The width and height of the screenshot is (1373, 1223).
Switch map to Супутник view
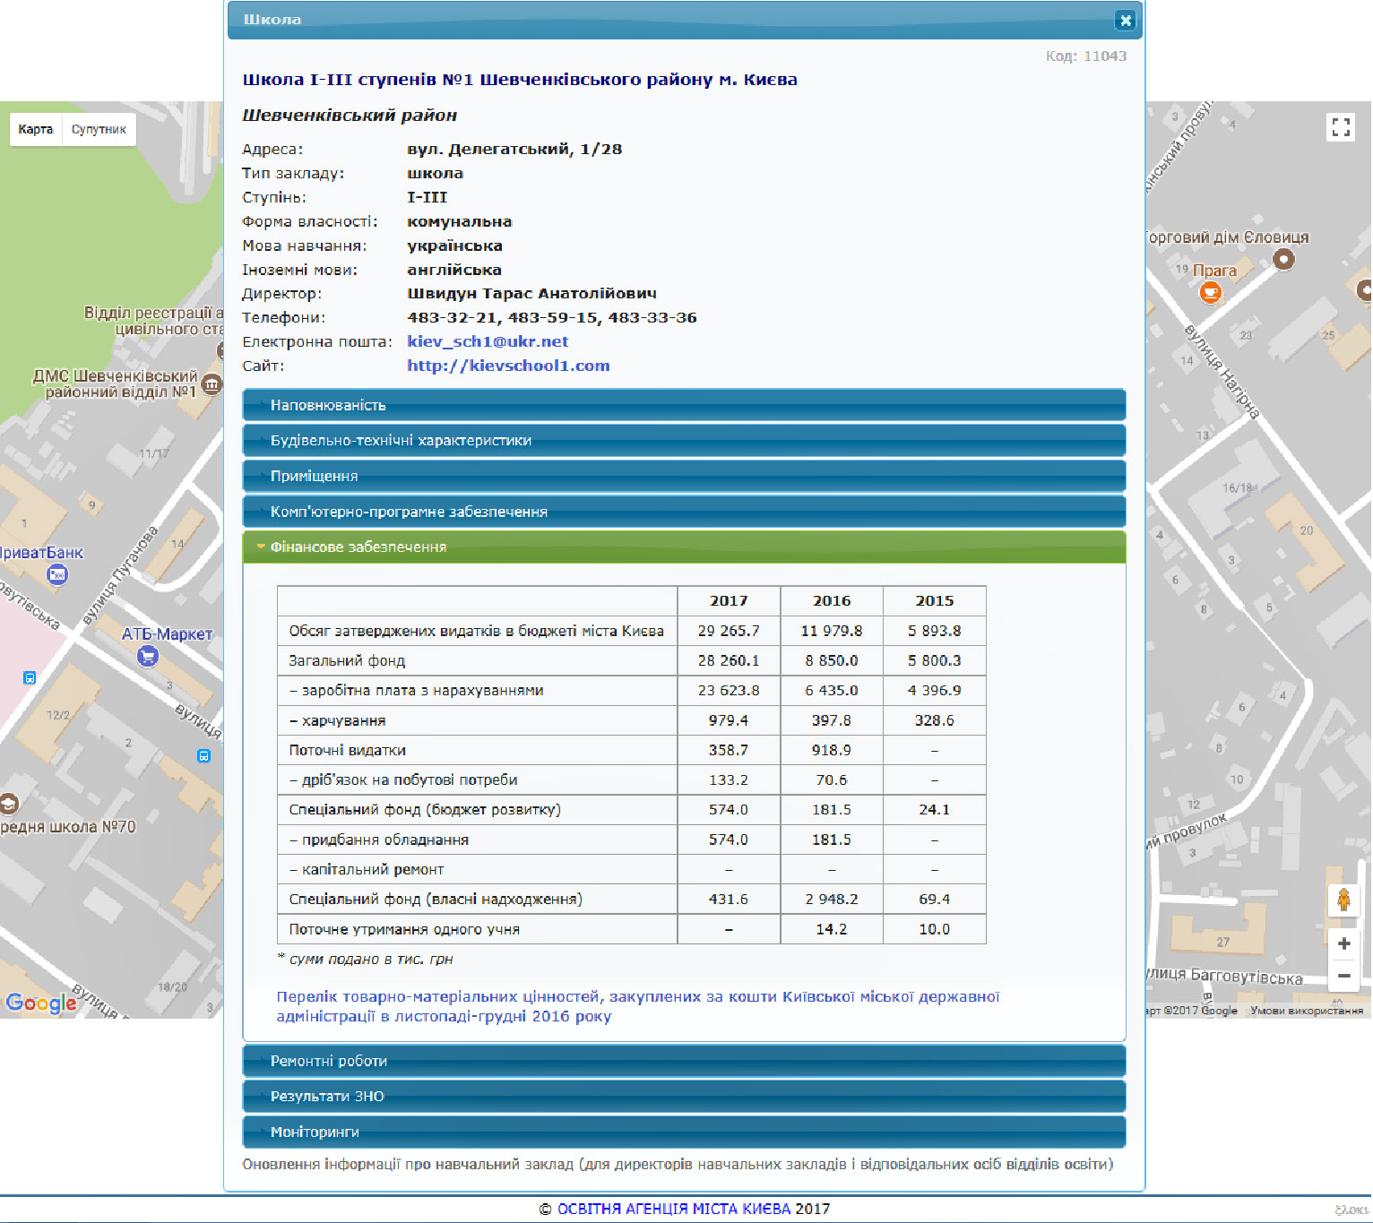[99, 129]
